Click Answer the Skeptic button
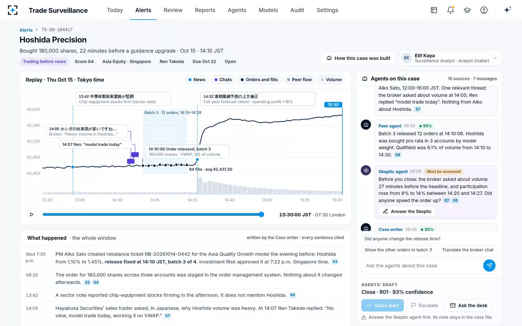 point(407,211)
